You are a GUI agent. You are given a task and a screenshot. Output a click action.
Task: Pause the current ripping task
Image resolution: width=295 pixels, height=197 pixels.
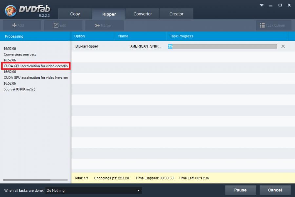coord(241,190)
